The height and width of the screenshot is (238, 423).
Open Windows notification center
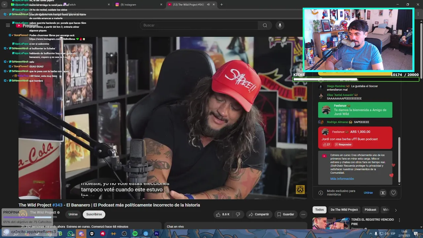(416, 234)
